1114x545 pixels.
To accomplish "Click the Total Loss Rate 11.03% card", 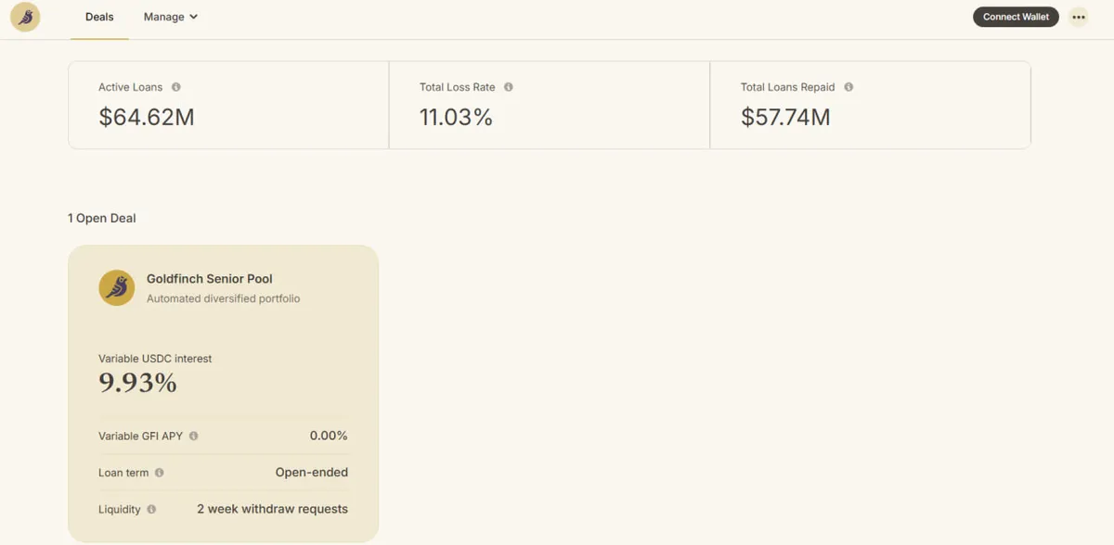I will (549, 105).
